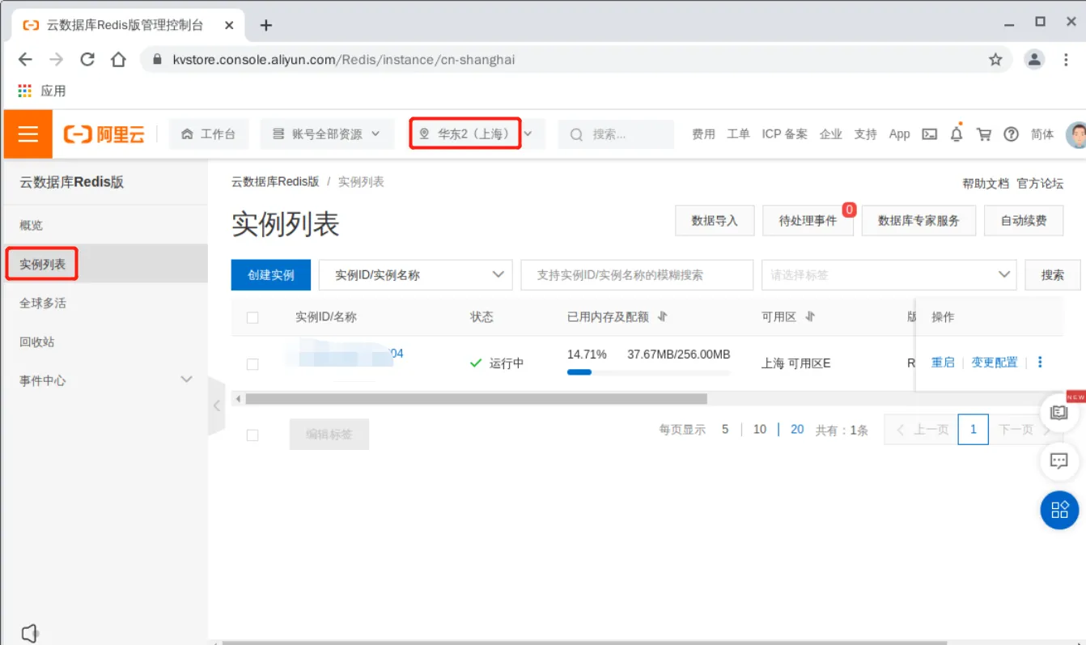1086x645 pixels.
Task: Open the user avatar menu
Action: point(1075,134)
